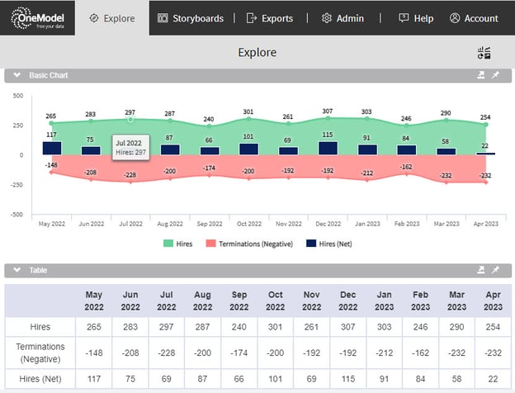Select the Hires (Net) row label
The height and width of the screenshot is (393, 515).
coord(40,379)
